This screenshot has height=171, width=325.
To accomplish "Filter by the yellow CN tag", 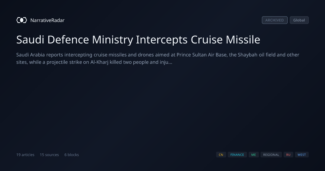I will tap(221, 155).
